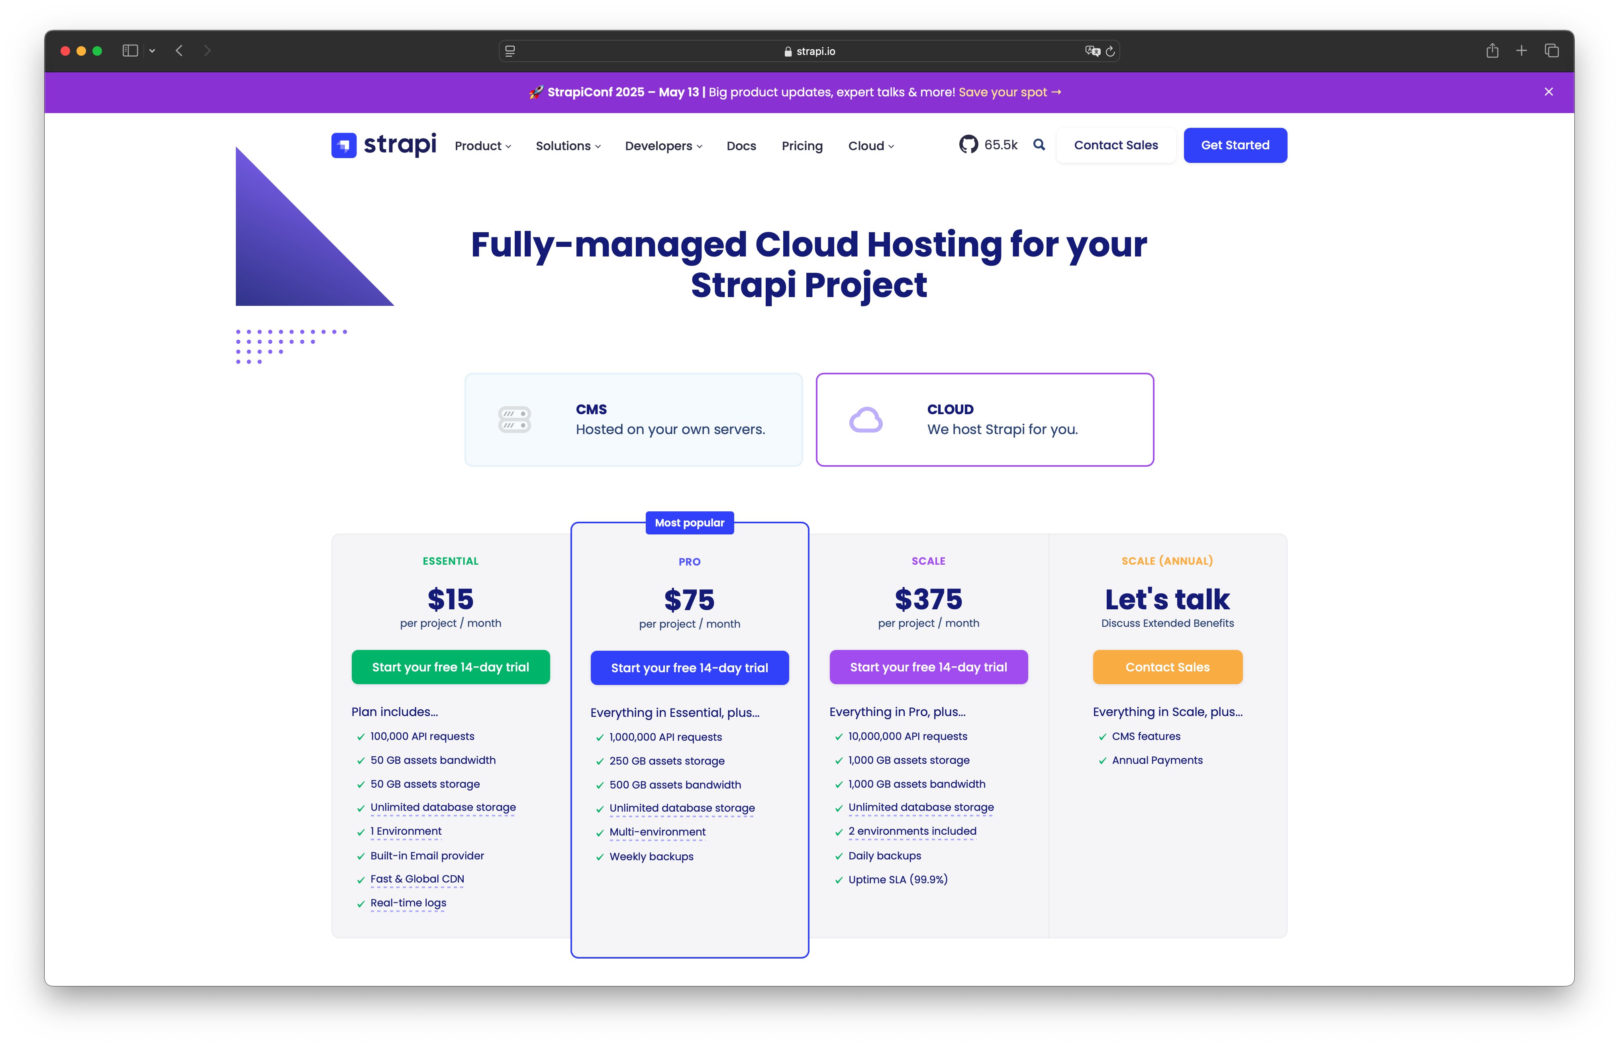This screenshot has height=1045, width=1619.
Task: Open a new tab with plus icon
Action: pos(1521,51)
